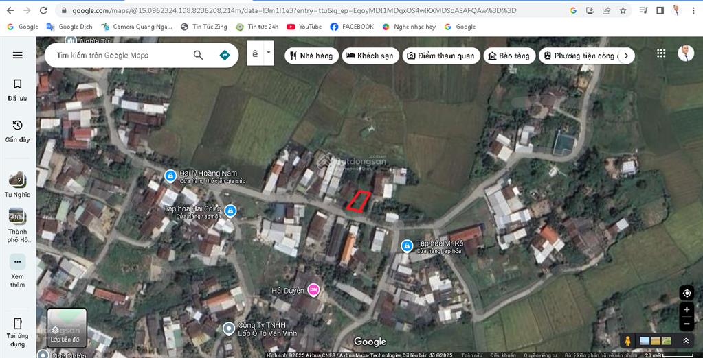The height and width of the screenshot is (358, 703).
Task: Click the search magnifier icon
Action: (198, 55)
